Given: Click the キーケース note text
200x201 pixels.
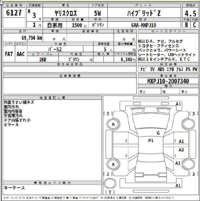Looking at the screenshot, I should [x=14, y=188].
